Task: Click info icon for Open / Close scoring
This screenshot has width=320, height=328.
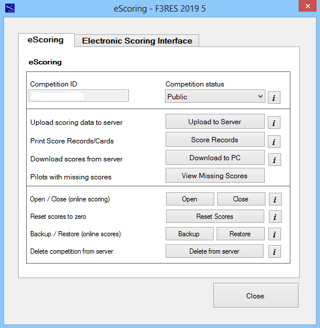Action: 275,199
